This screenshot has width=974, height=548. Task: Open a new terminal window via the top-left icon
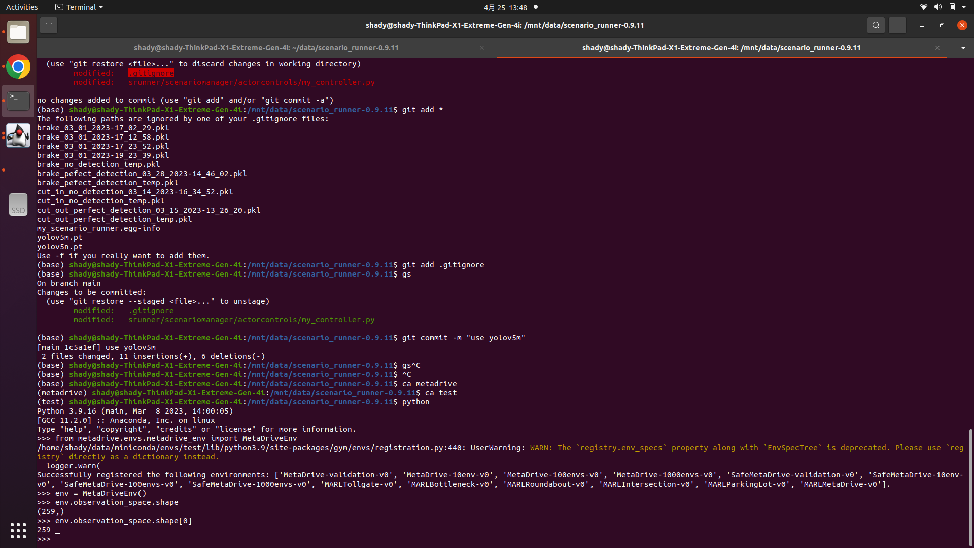coord(48,25)
